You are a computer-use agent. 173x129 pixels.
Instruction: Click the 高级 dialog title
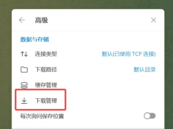tap(42, 20)
